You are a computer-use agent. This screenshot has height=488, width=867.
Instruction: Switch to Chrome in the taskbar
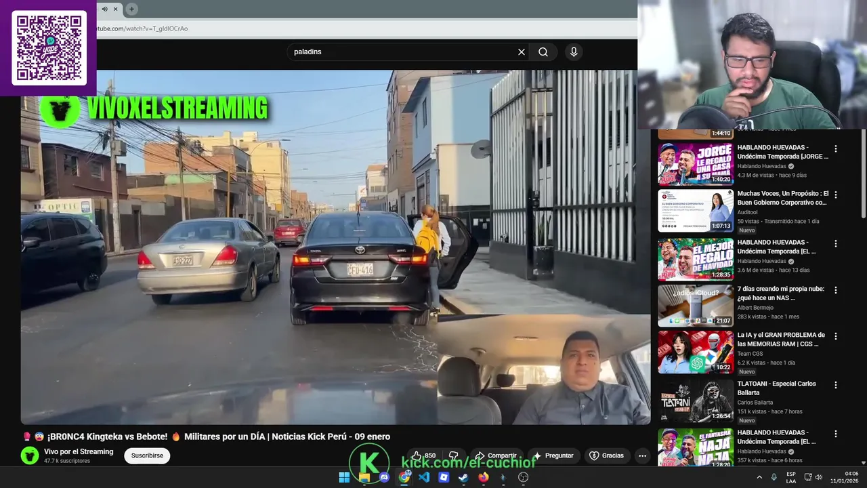pos(404,477)
